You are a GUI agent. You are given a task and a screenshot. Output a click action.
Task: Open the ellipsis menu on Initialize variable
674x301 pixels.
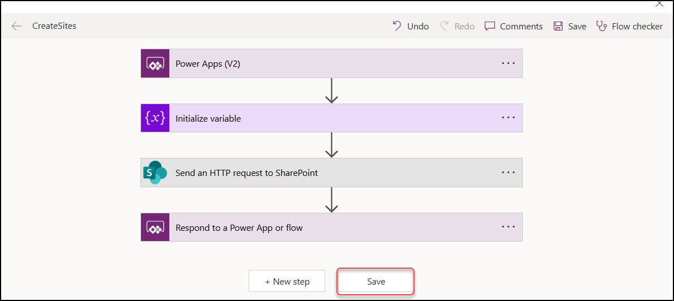(x=508, y=118)
